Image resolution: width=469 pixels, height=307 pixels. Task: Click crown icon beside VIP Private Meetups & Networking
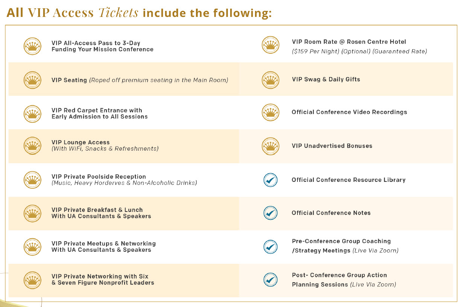click(x=32, y=247)
